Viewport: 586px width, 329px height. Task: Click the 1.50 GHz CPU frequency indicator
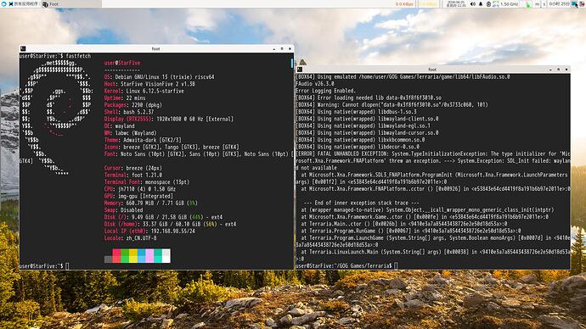click(x=509, y=4)
